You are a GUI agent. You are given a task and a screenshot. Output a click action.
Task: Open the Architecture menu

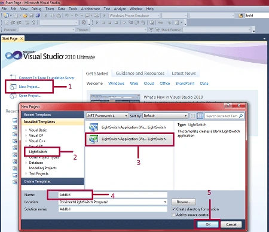[90, 9]
